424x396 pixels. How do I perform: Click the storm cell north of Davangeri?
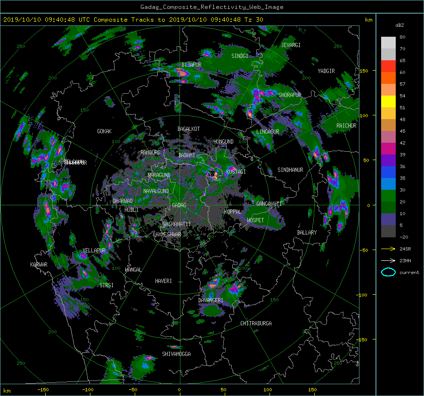click(x=213, y=284)
